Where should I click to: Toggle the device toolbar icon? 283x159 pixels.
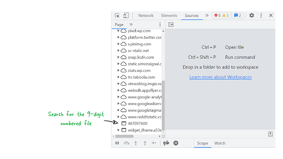click(126, 16)
